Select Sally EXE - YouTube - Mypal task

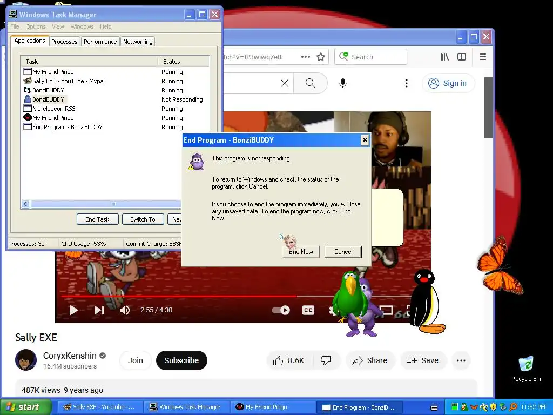pos(114,81)
